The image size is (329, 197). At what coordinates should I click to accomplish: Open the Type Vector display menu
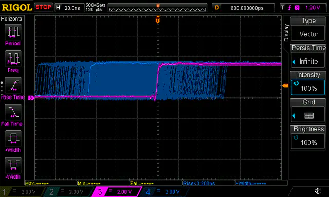click(x=308, y=29)
